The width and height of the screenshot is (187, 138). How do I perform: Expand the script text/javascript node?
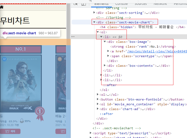(91, 133)
